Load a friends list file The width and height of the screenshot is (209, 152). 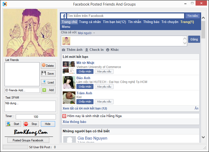pyautogui.click(x=48, y=82)
